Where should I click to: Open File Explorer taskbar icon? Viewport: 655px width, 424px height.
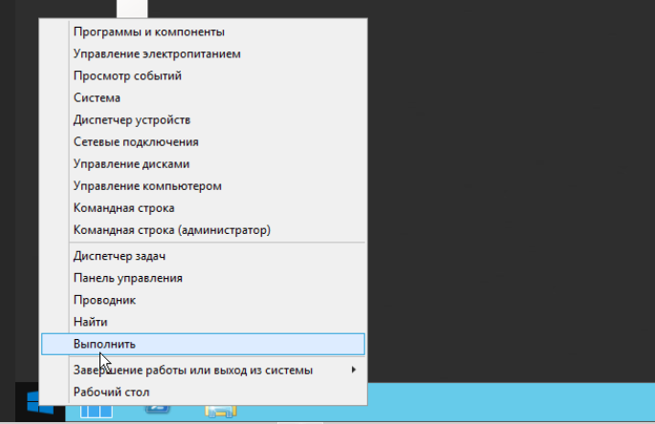click(219, 412)
